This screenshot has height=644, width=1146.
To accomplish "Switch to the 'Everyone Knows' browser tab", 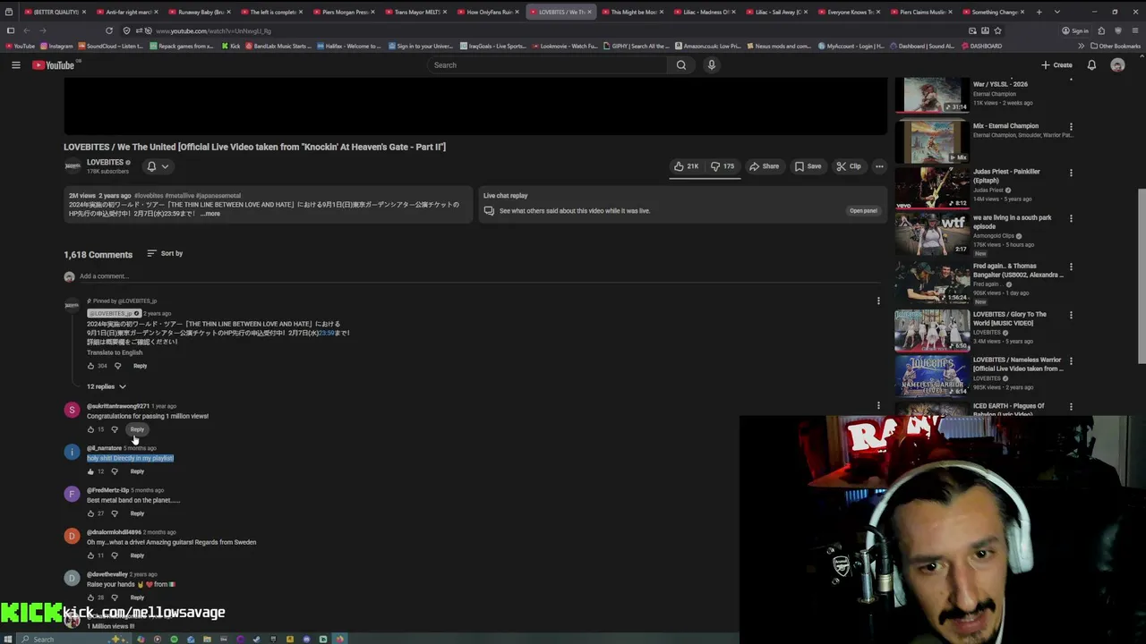I will point(851,13).
